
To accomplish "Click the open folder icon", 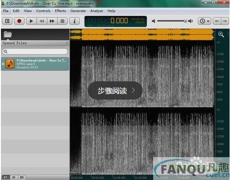I will coord(8,34).
